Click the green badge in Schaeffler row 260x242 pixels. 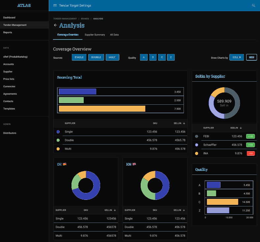tap(250, 145)
